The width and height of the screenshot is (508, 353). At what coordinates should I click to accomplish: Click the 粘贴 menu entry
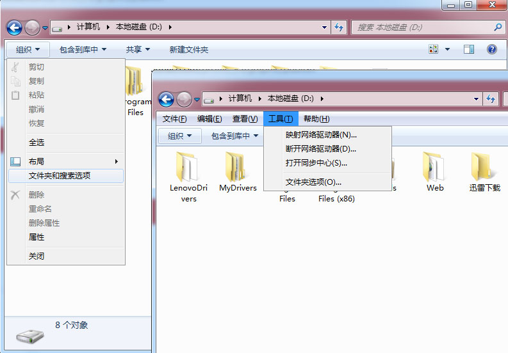pyautogui.click(x=66, y=95)
